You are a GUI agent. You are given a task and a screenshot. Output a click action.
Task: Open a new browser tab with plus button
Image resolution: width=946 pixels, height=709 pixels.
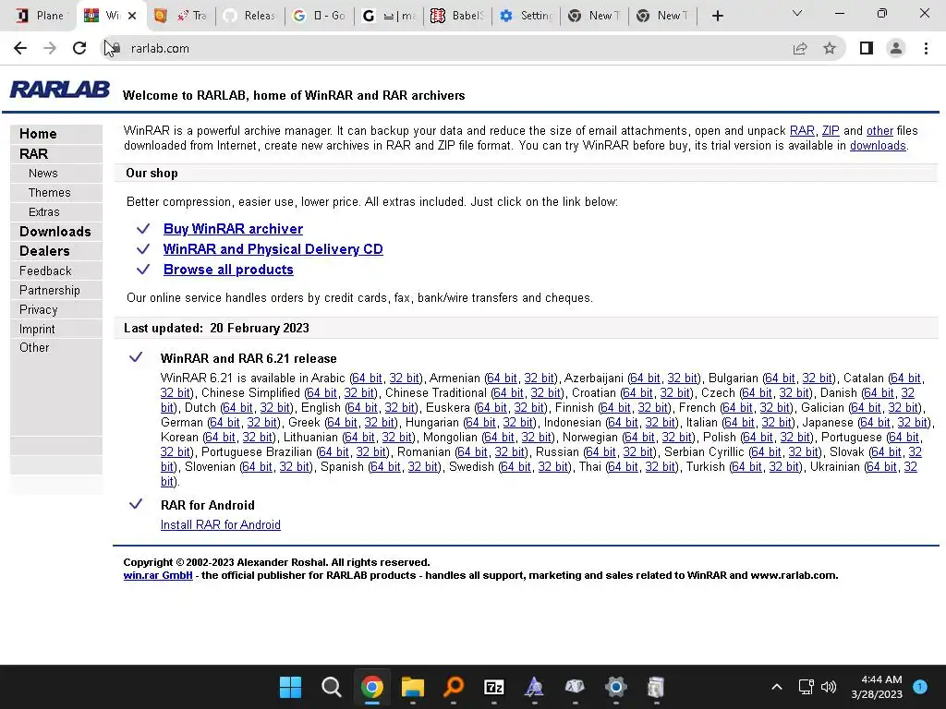(x=717, y=16)
